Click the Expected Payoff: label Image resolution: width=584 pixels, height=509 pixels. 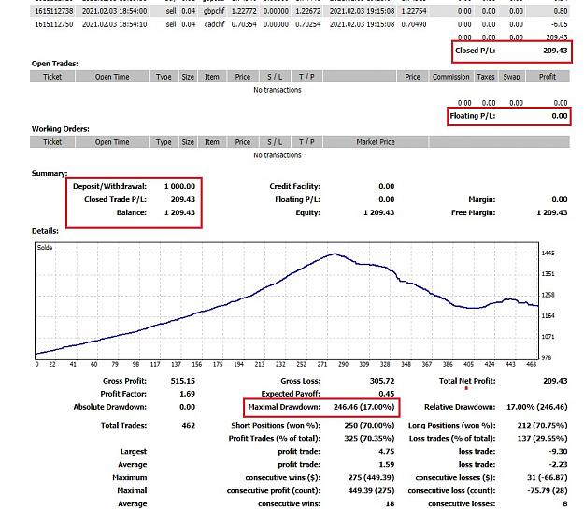pyautogui.click(x=291, y=394)
